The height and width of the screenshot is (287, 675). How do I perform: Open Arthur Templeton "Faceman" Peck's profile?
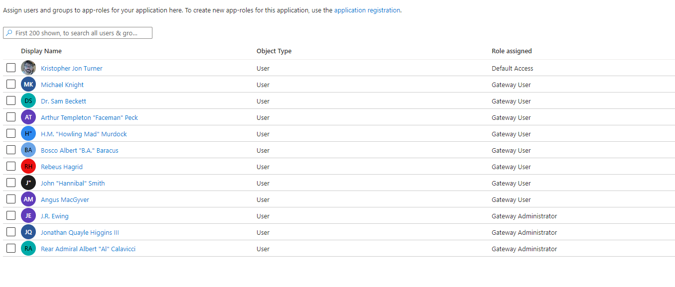[89, 118]
